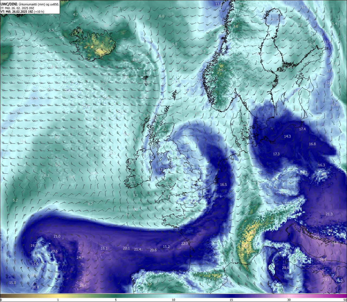Click the map value 24.8 on the map
347x302 pixels.
coord(335,243)
